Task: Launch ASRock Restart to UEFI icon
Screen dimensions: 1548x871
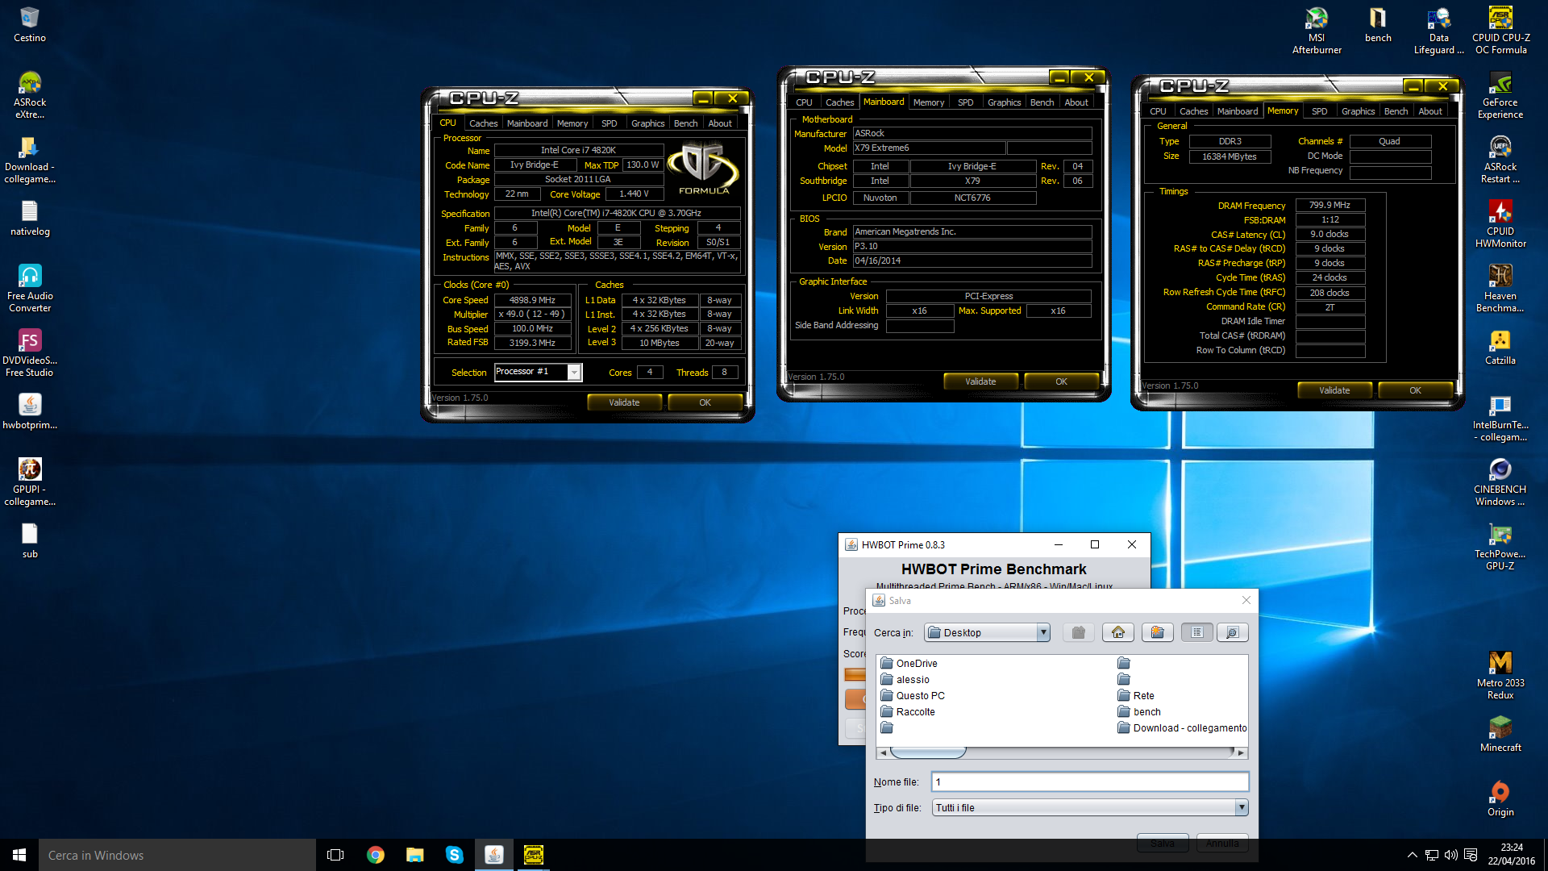Action: click(x=1500, y=160)
